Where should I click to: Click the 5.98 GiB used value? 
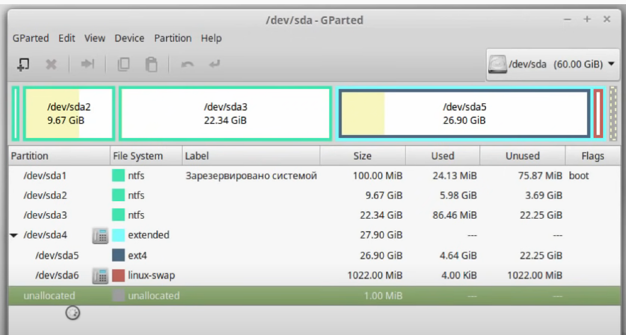tap(458, 196)
